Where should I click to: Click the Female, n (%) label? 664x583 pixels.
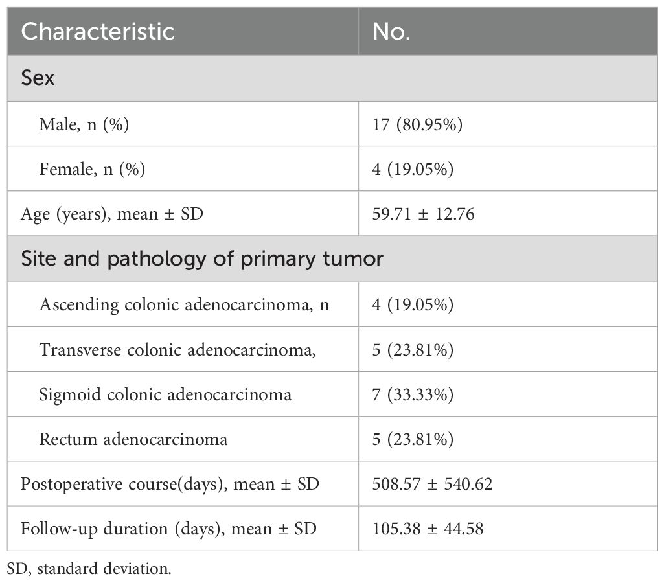tap(92, 169)
